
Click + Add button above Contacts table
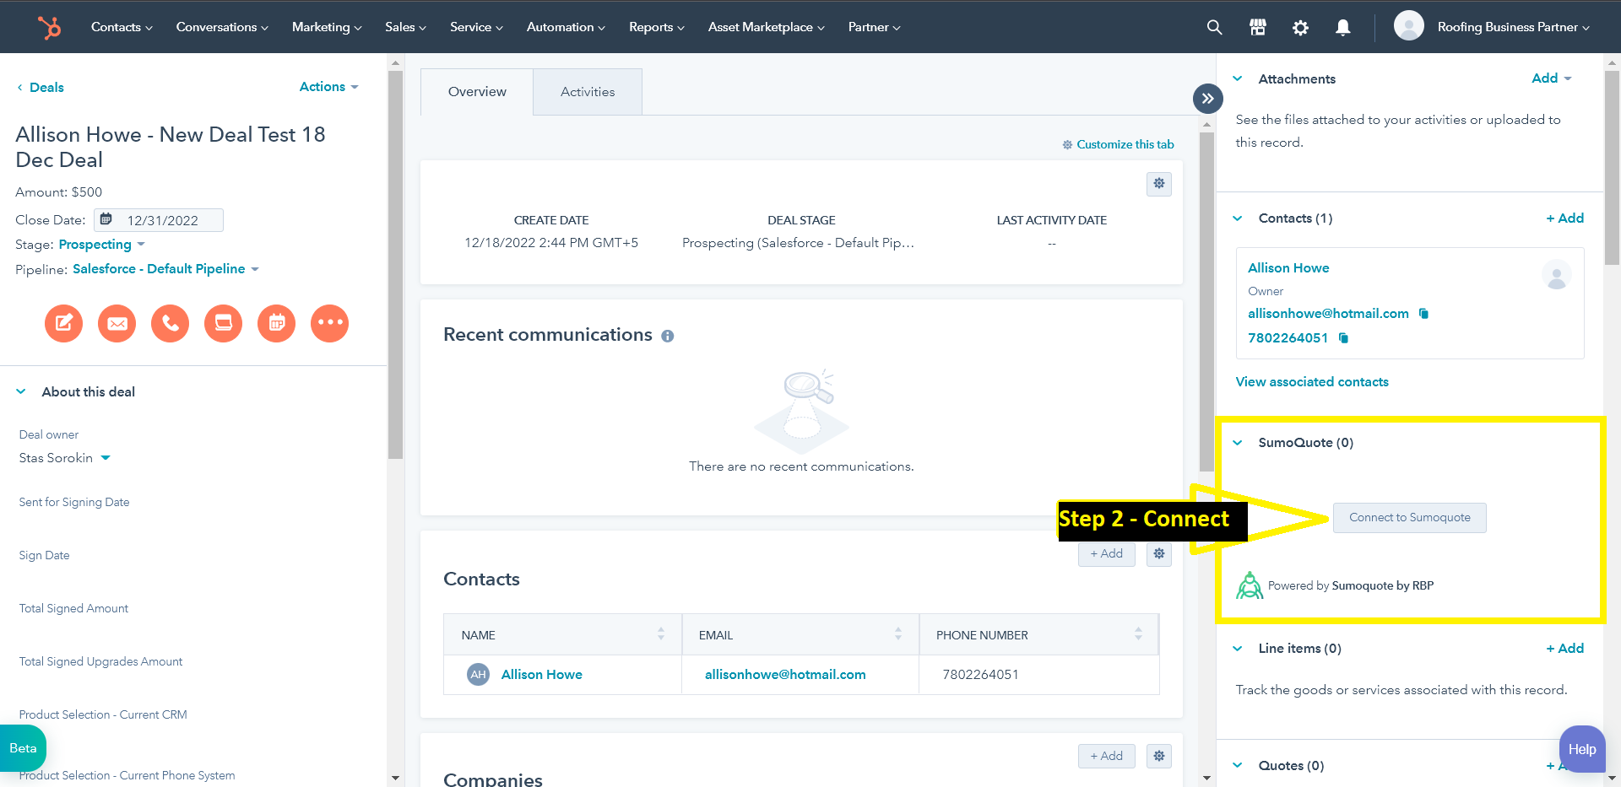[x=1106, y=554]
